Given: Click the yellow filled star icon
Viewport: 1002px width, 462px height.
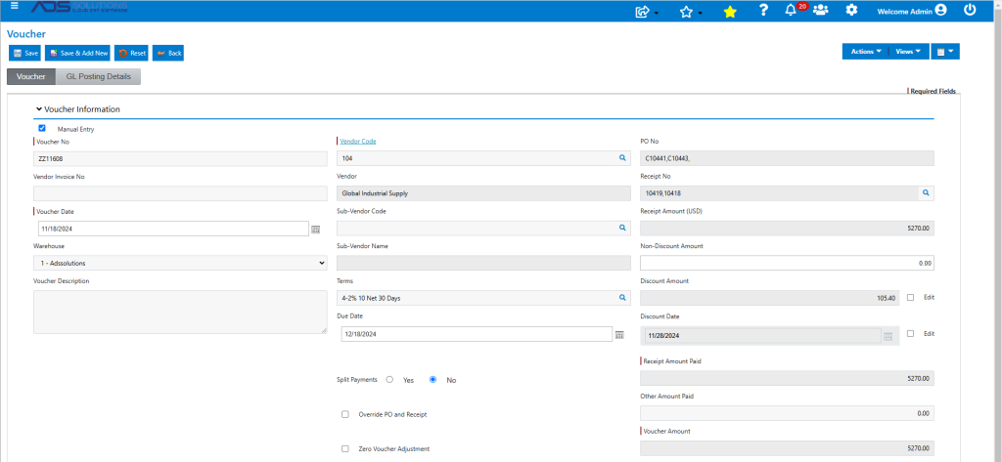Looking at the screenshot, I should (730, 12).
